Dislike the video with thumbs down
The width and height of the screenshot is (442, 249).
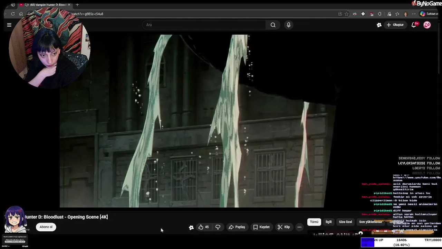218,227
